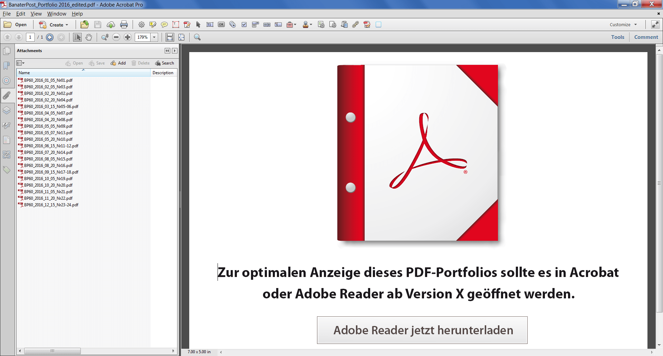This screenshot has height=356, width=663.
Task: Open the Edit menu
Action: 20,14
